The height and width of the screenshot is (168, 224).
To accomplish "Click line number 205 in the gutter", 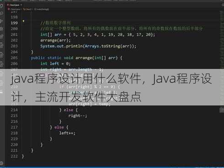I will (14, 58).
